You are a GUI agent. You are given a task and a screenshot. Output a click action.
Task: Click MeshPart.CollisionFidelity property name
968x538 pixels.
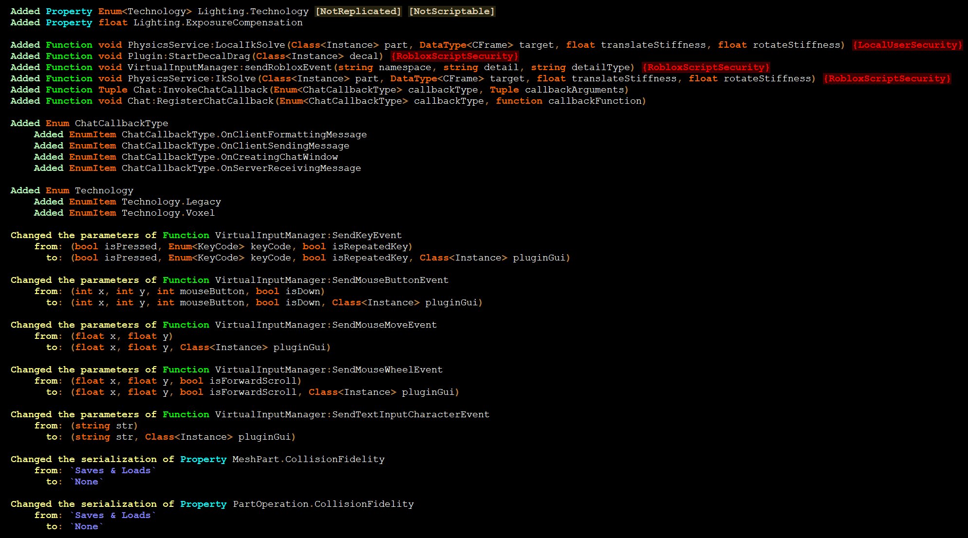[x=308, y=459]
